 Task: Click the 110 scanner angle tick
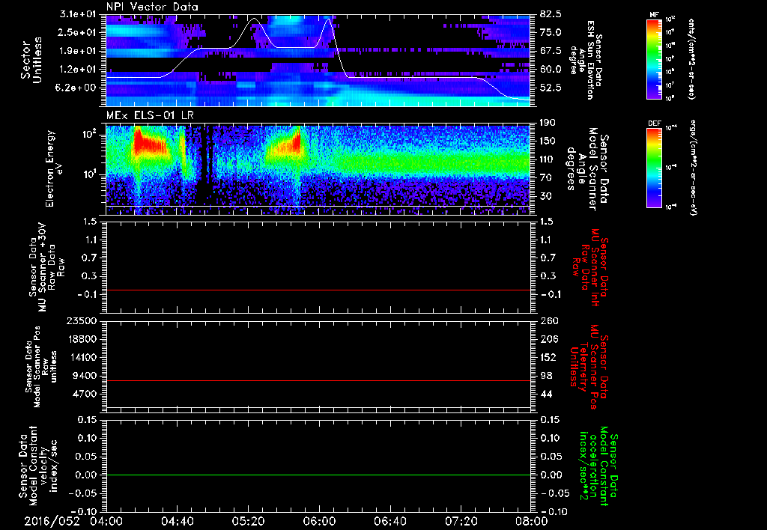tap(548, 159)
